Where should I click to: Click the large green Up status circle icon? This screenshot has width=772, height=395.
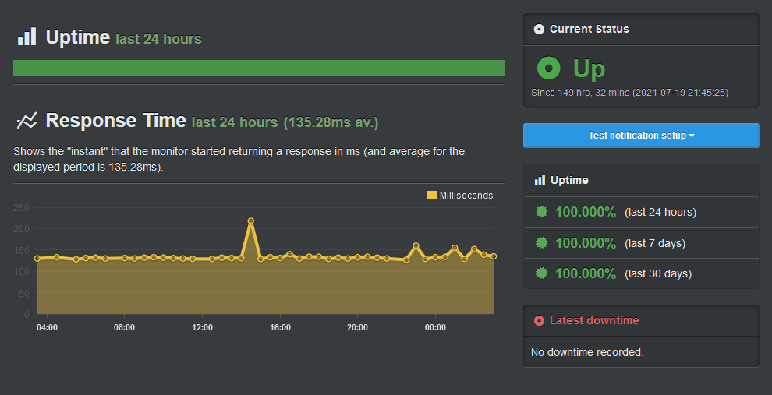pyautogui.click(x=548, y=68)
